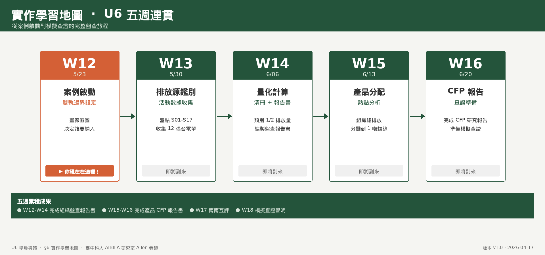Click the '完成 CFP 研究報告' line
Screen dimensions: 545x255
coord(466,120)
